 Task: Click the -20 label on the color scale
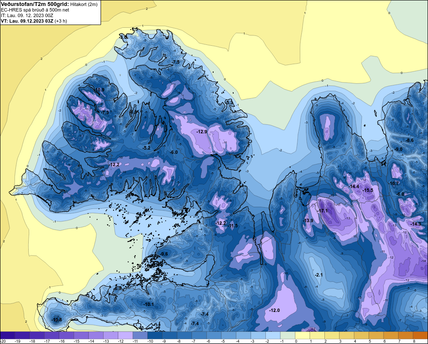(3, 341)
